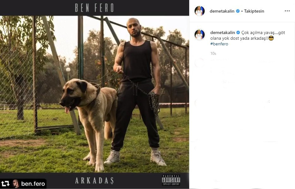
Task: Click the verified badge next to header username
Action: [238, 11]
